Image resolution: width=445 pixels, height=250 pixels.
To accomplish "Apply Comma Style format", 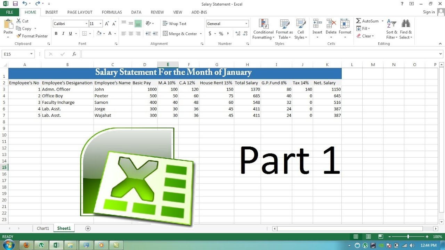I will (228, 34).
